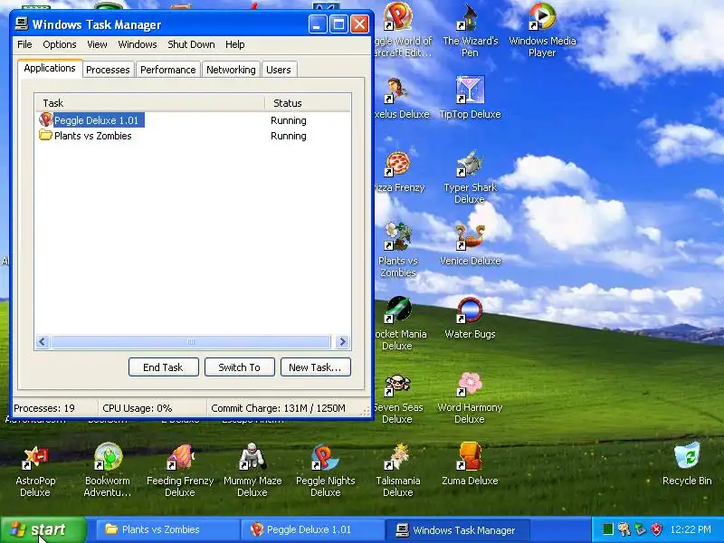Open the Shut Down menu
Viewport: 724px width, 543px height.
click(191, 44)
